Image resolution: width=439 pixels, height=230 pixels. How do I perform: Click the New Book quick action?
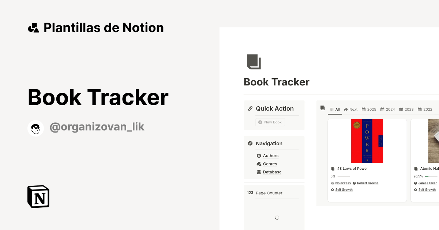tap(270, 122)
